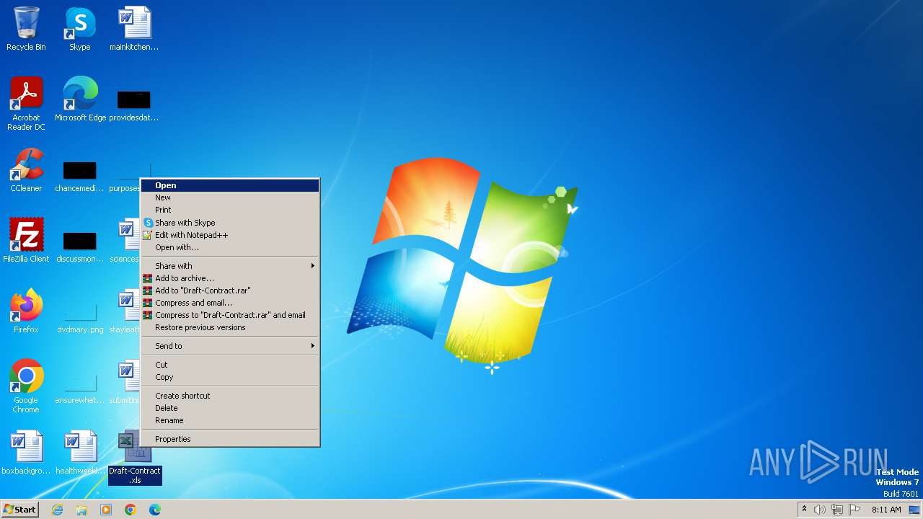Choose Print in the context menu
This screenshot has width=923, height=519.
(230, 210)
